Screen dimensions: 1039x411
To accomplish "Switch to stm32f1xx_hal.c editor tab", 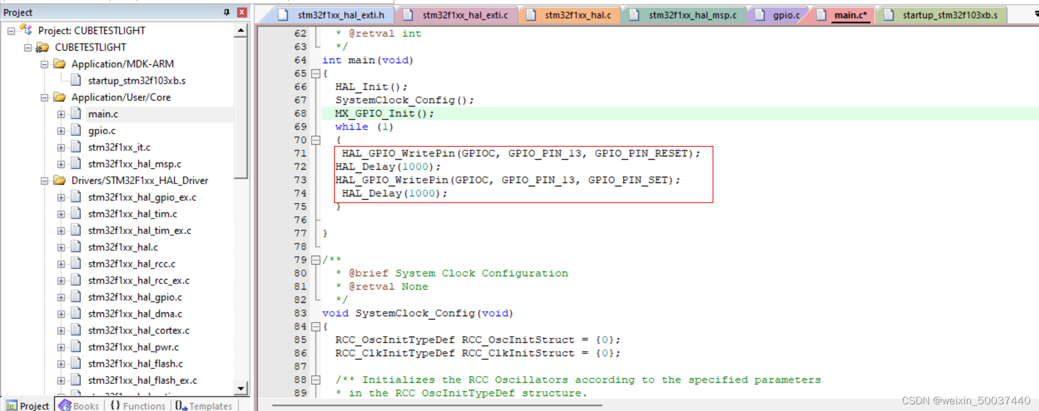I will coord(571,15).
